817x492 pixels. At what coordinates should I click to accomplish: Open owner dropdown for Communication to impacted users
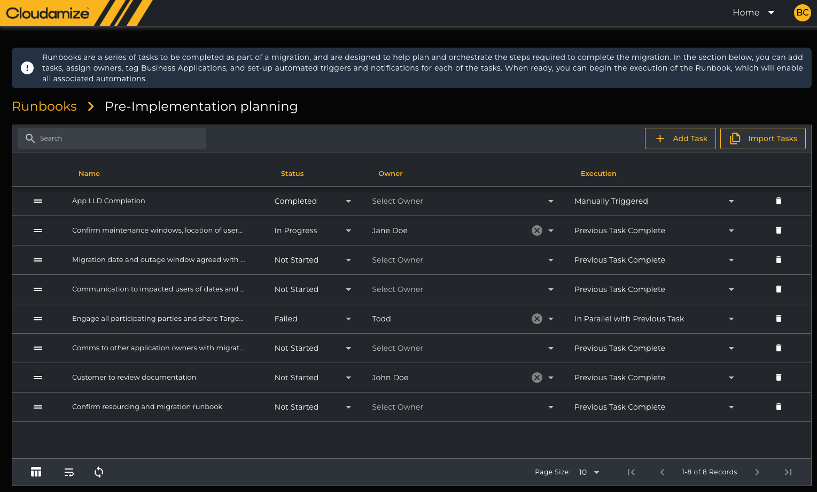pyautogui.click(x=463, y=289)
